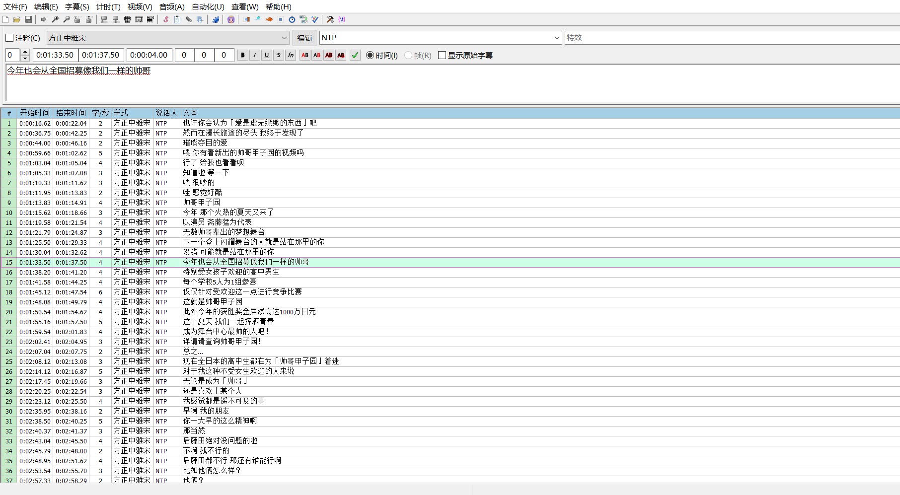Image resolution: width=900 pixels, height=495 pixels.
Task: Cycle override tag hiding mode icon
Action: pyautogui.click(x=342, y=19)
